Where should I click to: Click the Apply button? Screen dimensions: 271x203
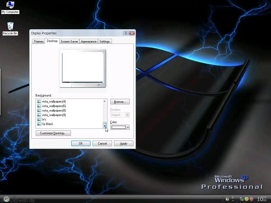coord(124,144)
